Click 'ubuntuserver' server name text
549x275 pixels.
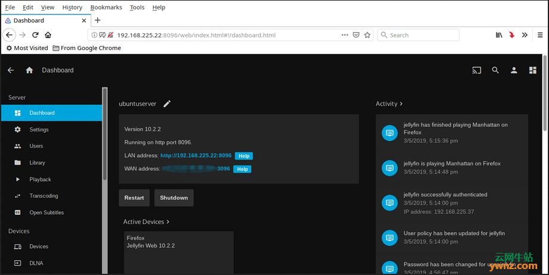pos(138,104)
